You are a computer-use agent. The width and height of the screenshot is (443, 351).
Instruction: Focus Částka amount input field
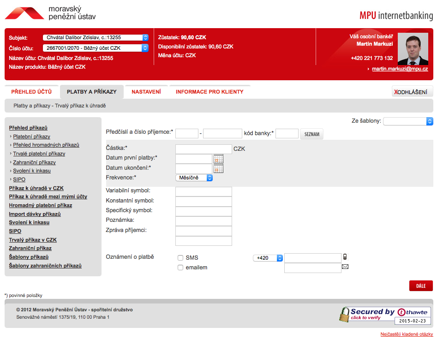(x=204, y=149)
